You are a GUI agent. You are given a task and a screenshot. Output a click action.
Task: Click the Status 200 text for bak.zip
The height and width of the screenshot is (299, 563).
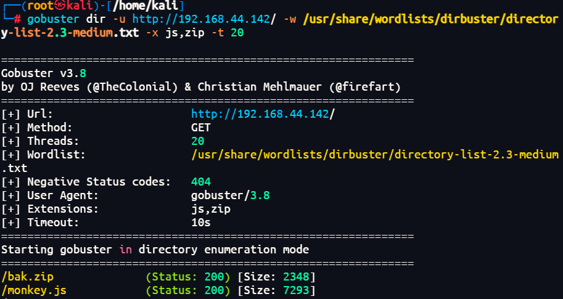click(188, 276)
